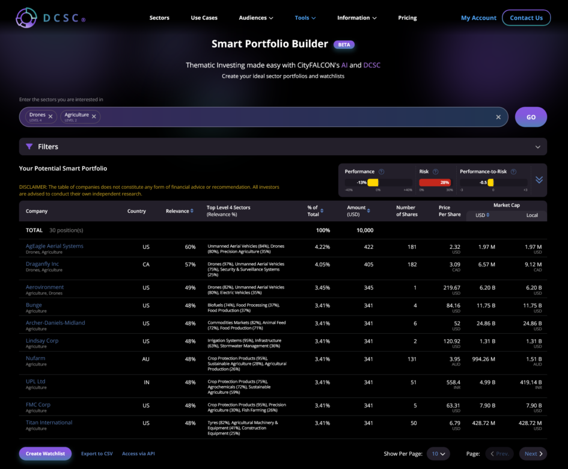
Task: Expand metrics panel with double chevron
Action: (539, 180)
